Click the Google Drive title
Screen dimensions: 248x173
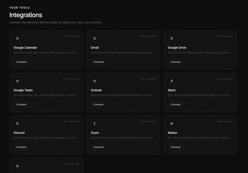177,48
